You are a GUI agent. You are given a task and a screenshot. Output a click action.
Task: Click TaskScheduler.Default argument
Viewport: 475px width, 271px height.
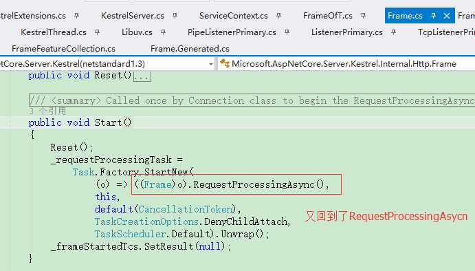point(153,234)
